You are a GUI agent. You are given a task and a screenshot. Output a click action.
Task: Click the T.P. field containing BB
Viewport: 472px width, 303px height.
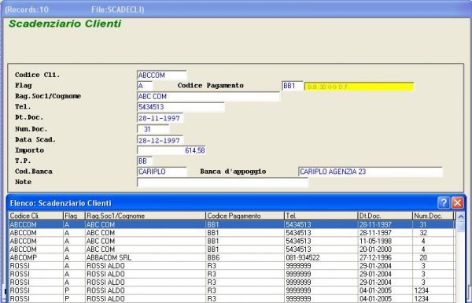(145, 161)
